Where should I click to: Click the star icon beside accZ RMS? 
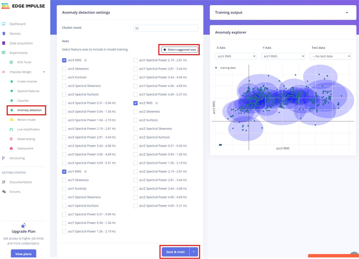coord(157,103)
